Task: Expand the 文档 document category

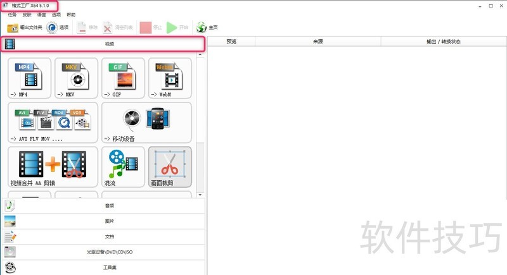Action: pyautogui.click(x=103, y=236)
